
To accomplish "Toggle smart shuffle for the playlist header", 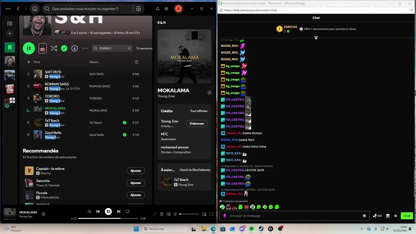I will (x=54, y=48).
